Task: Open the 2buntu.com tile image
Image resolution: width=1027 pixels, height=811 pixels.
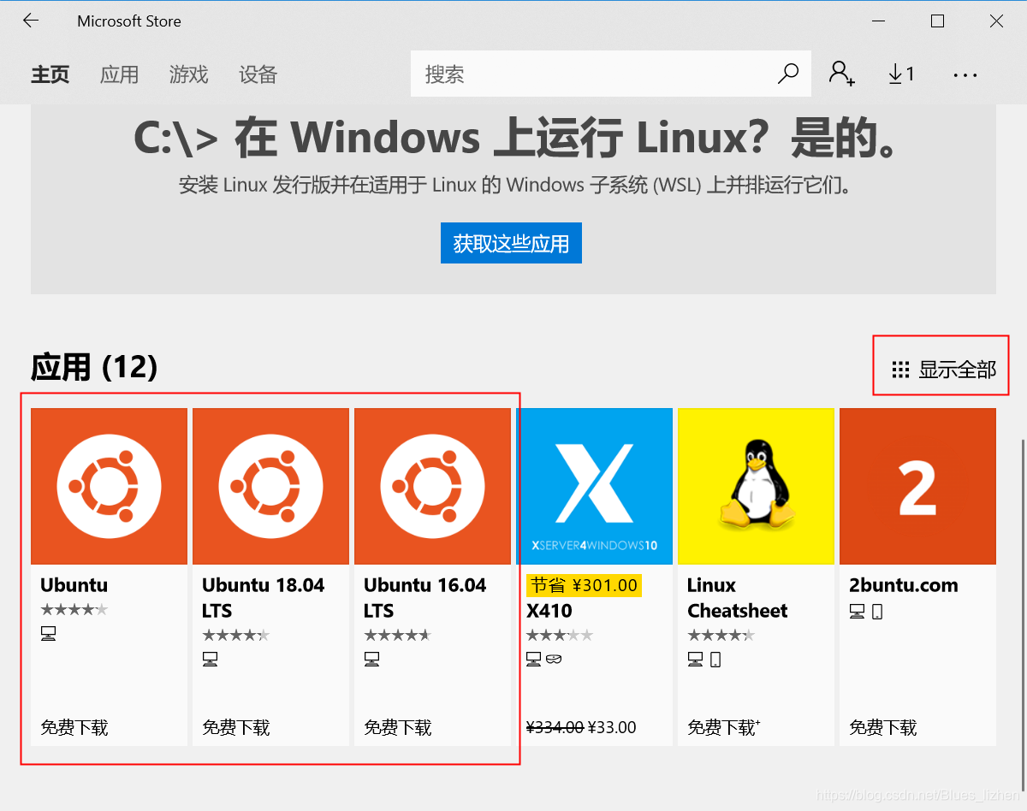Action: coord(917,486)
